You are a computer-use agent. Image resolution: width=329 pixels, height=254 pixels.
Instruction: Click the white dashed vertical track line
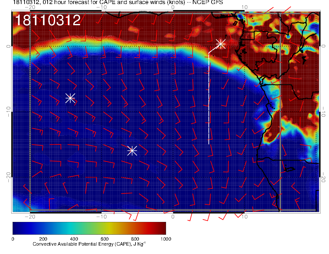coord(209,100)
